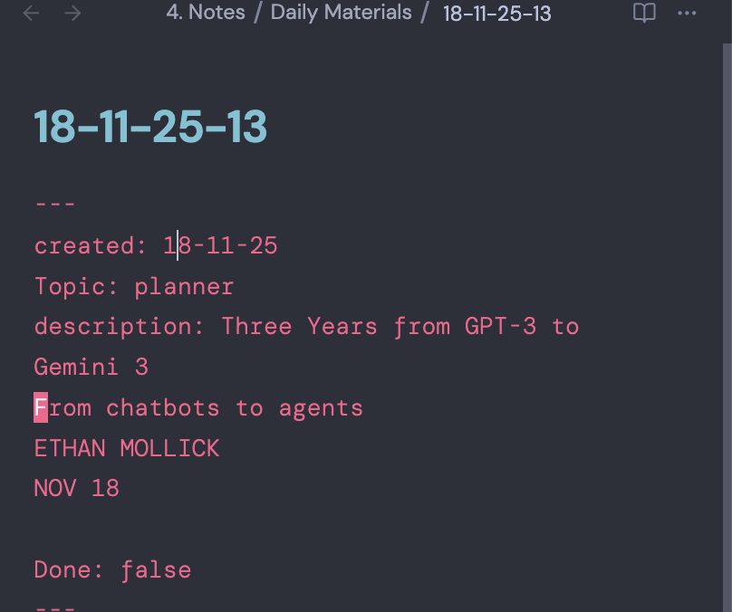Click the word 'planner' in Topic
This screenshot has height=612, width=732.
click(x=184, y=287)
